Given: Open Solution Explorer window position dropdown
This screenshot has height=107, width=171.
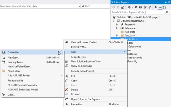Looking at the screenshot, I should tap(162, 2).
